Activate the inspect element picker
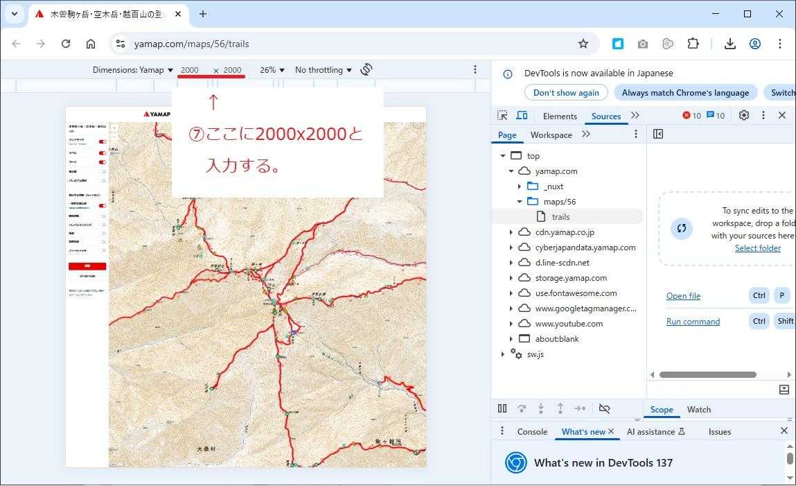Screen dimensions: 796x486 (502, 116)
